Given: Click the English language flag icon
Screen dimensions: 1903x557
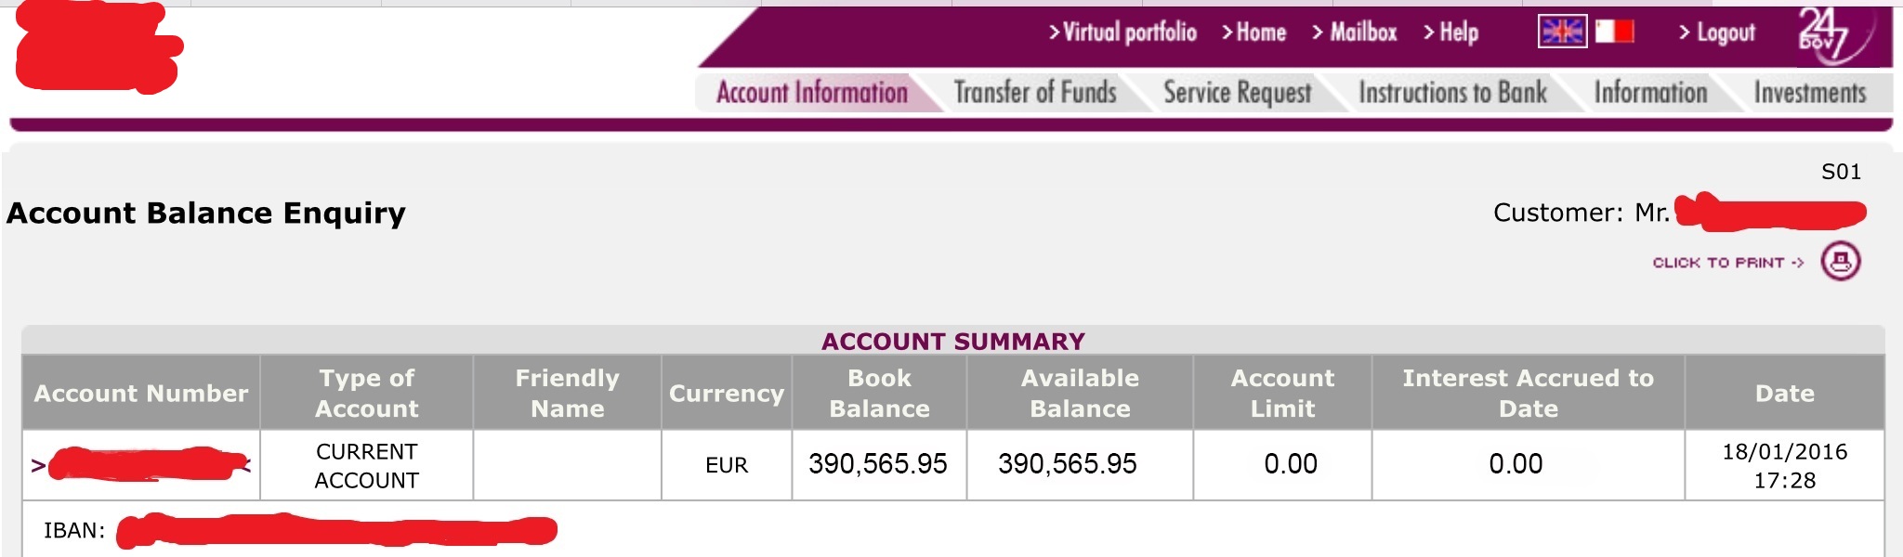Looking at the screenshot, I should (1562, 32).
